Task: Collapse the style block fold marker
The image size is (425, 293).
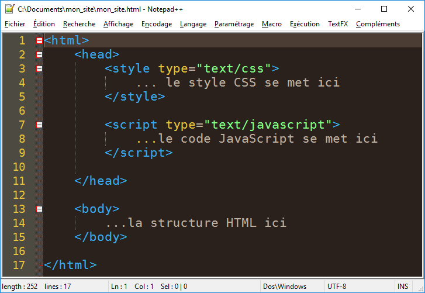Action: (39, 68)
